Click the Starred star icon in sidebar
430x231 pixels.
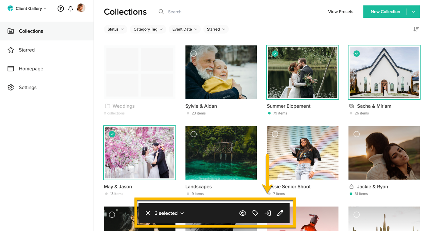coord(11,50)
